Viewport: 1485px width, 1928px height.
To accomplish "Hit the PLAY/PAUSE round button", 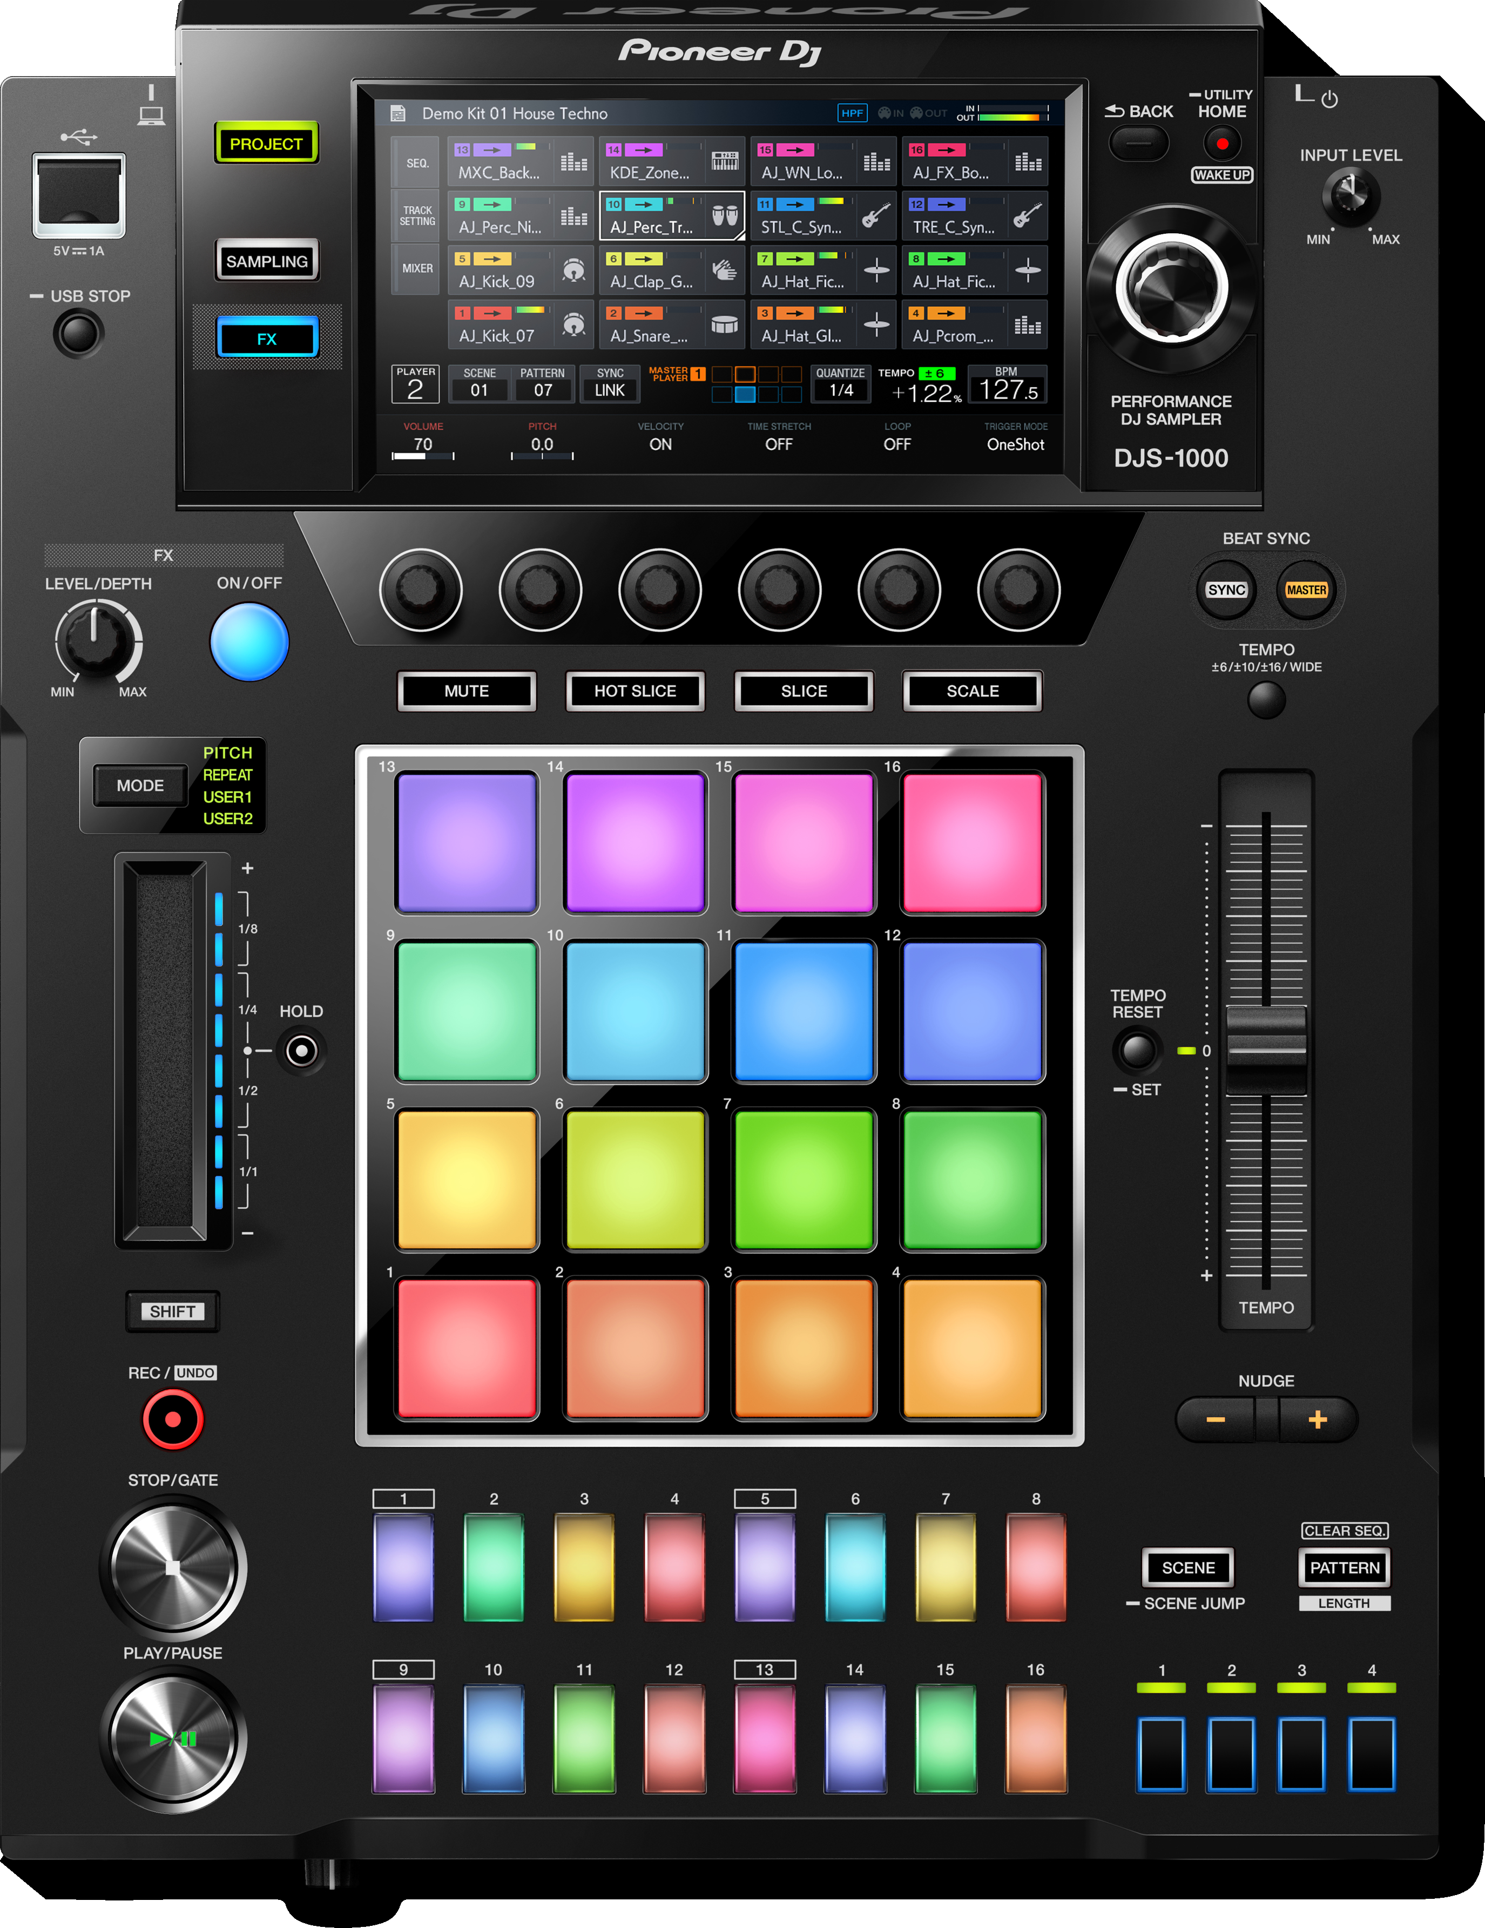I will (173, 1739).
